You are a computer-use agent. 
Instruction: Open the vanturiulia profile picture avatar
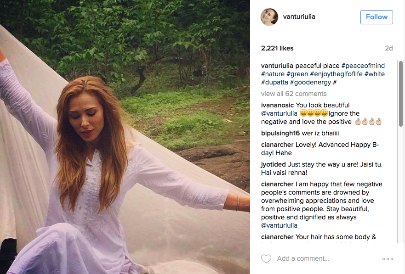(269, 17)
